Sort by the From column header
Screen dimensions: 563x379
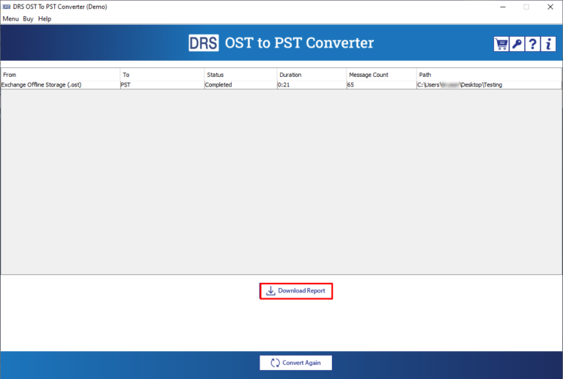[60, 75]
